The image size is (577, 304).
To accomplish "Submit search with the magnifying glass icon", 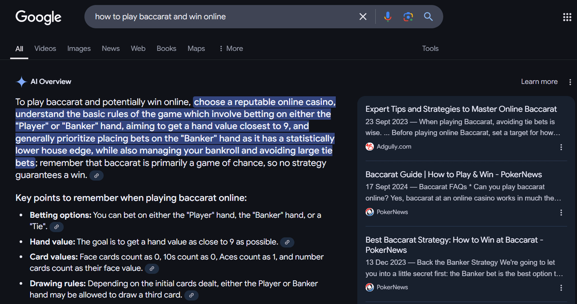I will (x=428, y=17).
